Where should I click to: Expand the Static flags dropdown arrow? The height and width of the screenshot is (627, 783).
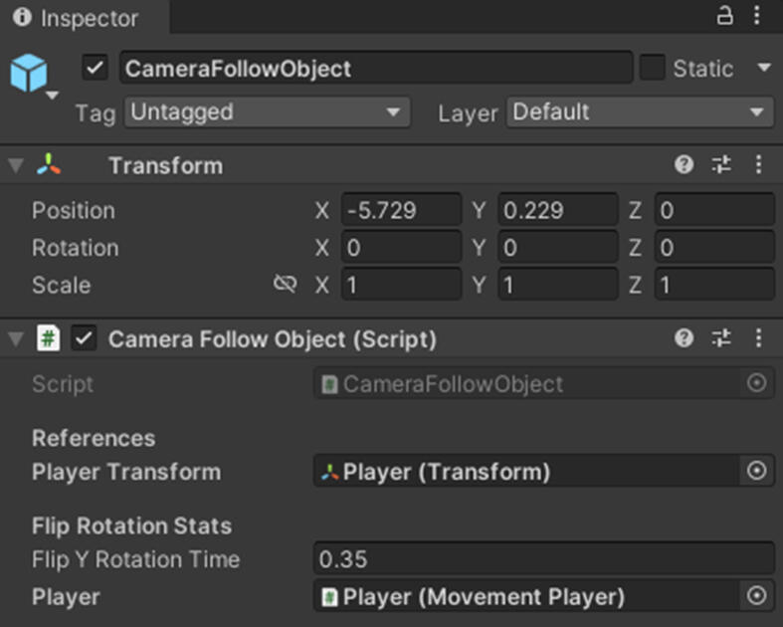point(763,69)
